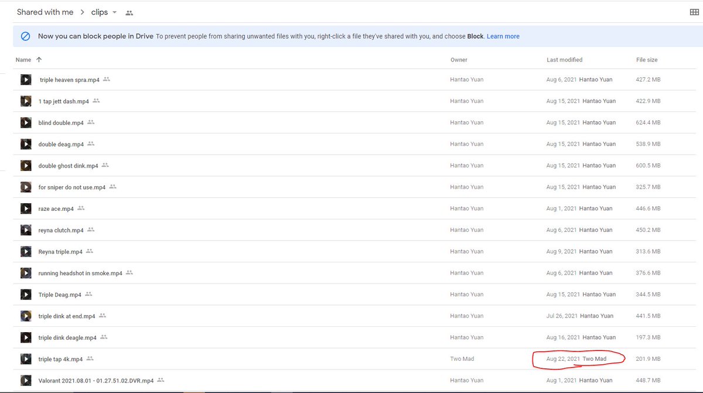Select Valorant 2021.08.01 DVR video file
Image resolution: width=703 pixels, height=393 pixels.
coord(95,381)
